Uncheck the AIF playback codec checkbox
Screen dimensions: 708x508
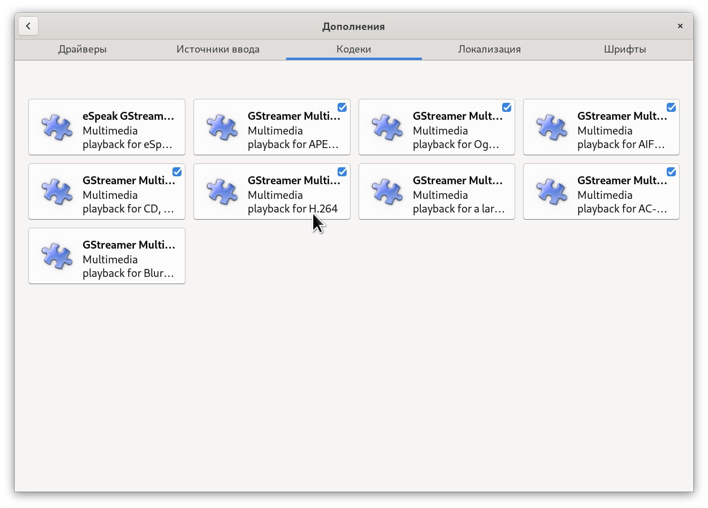(671, 107)
